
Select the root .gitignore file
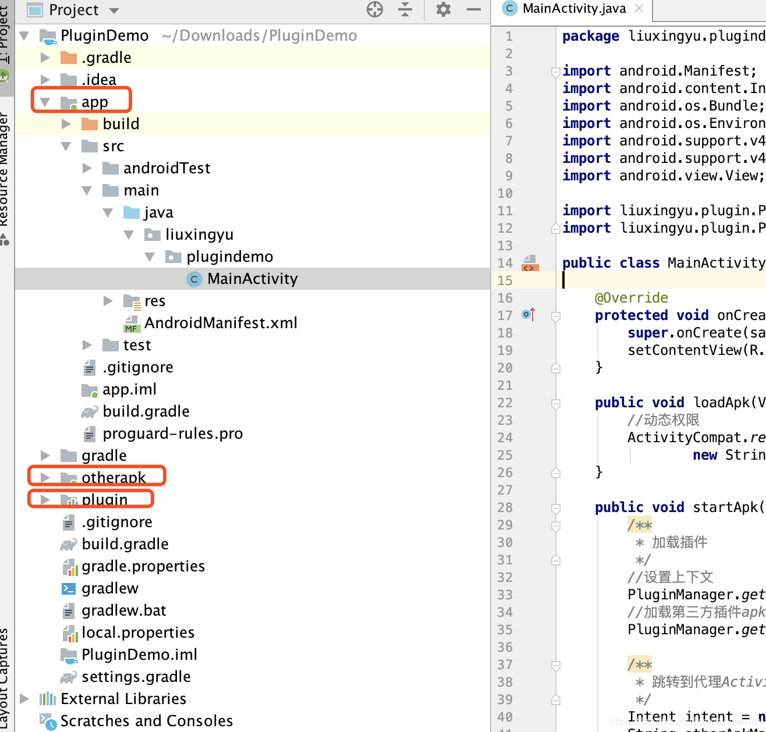click(x=117, y=522)
